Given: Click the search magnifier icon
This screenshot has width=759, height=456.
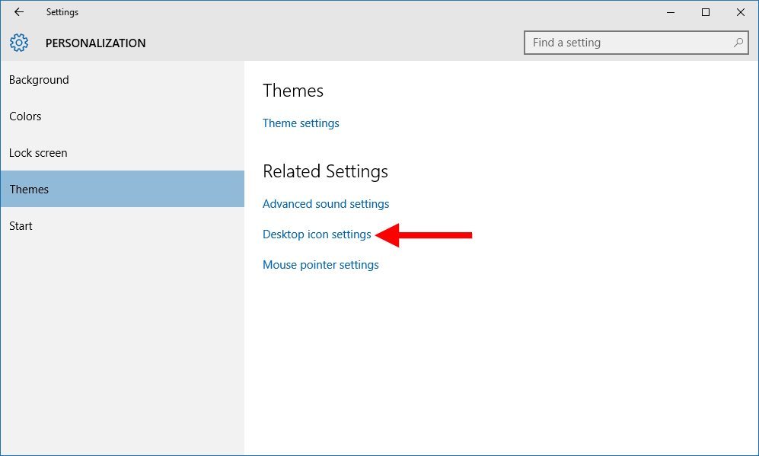Looking at the screenshot, I should point(737,43).
